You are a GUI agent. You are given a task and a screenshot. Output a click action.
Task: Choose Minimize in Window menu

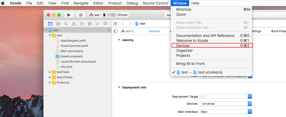point(211,9)
